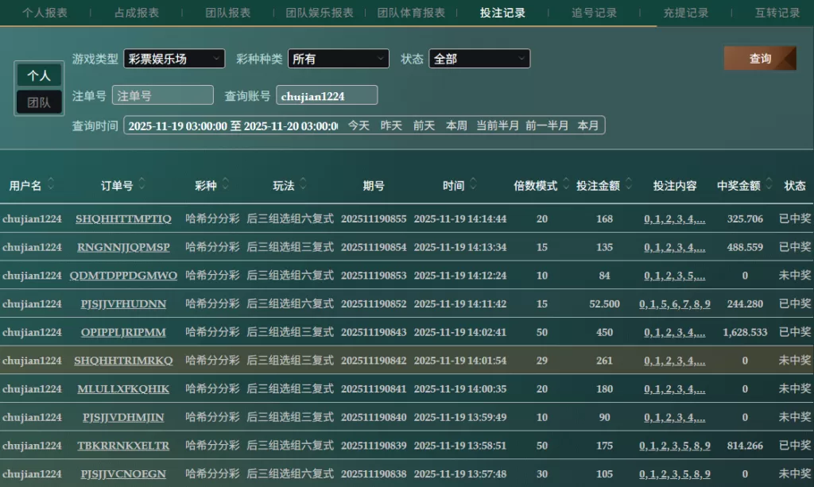
Task: Click the 倍数模式 sort icon
Action: coord(565,185)
